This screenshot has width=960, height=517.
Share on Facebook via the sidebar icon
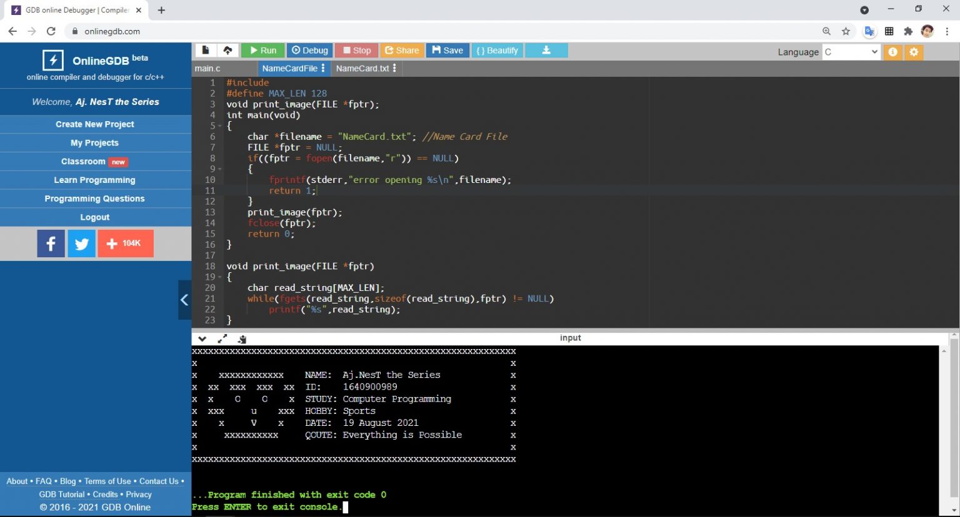point(51,244)
